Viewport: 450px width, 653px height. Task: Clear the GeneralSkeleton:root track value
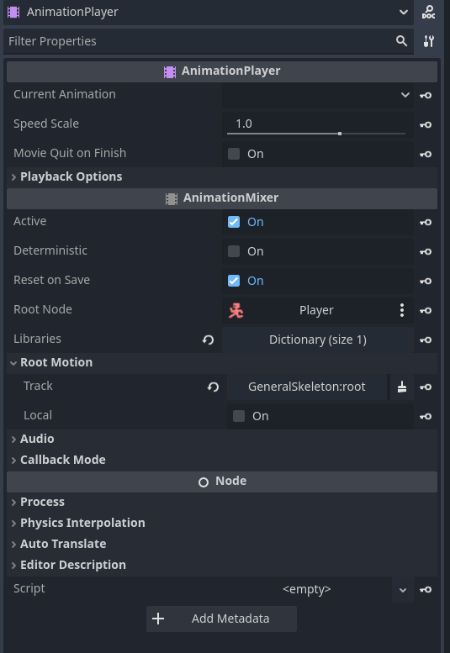pos(402,387)
